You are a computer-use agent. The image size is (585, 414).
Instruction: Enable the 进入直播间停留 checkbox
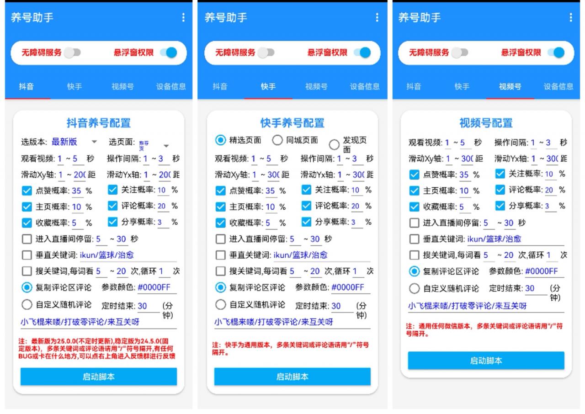[27, 239]
